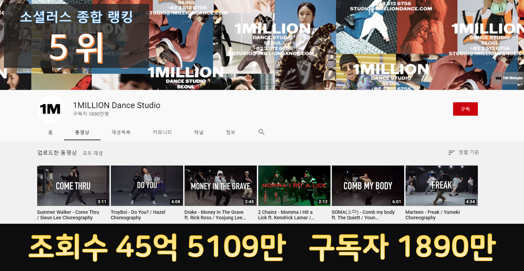524x271 pixels.
Task: Click the 업로드한 동영상 section heading
Action: coord(57,152)
